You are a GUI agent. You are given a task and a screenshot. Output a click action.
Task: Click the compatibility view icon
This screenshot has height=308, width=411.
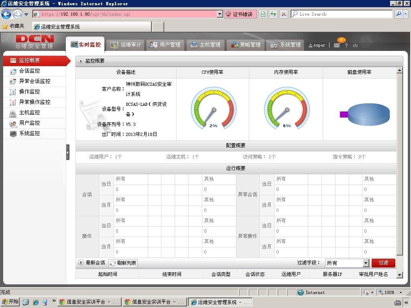click(x=263, y=14)
